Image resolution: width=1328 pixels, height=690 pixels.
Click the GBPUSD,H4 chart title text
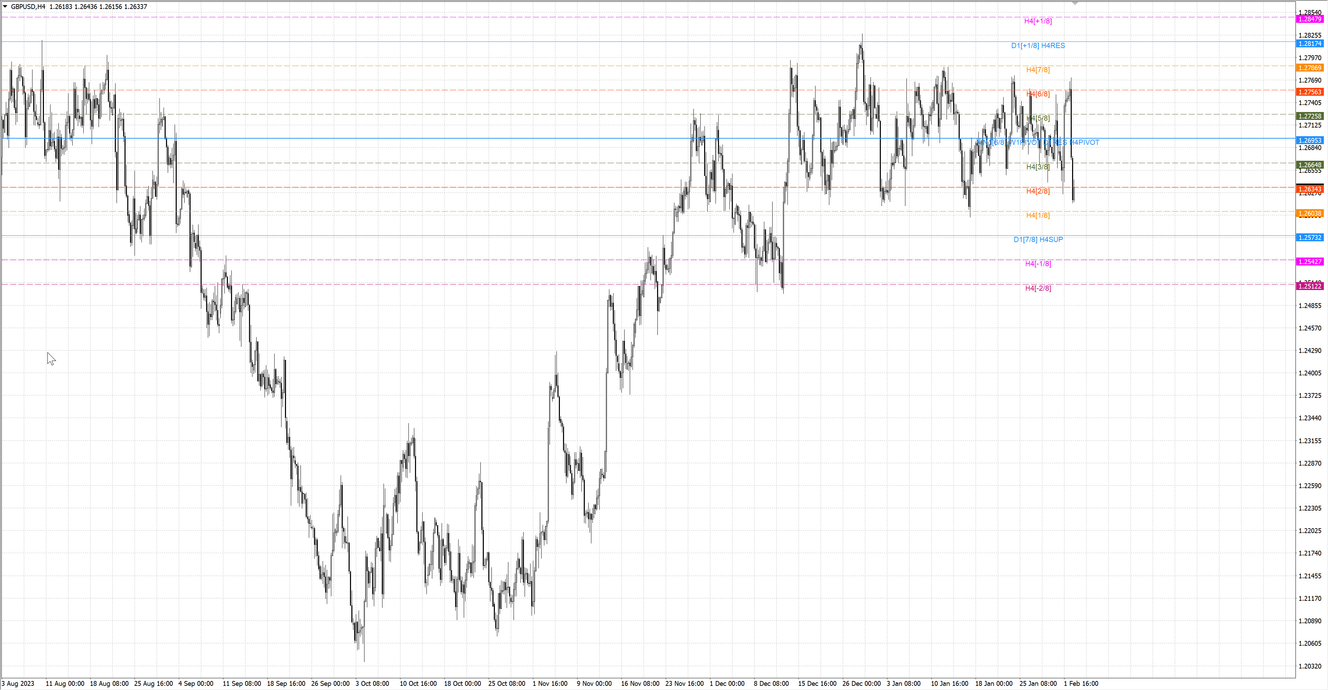pos(28,7)
